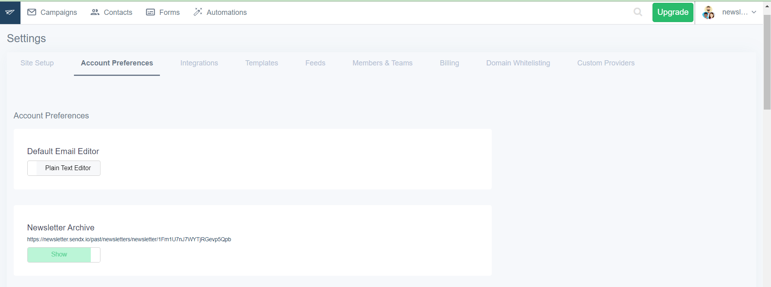The height and width of the screenshot is (287, 771).
Task: Open the Members & Teams tab
Action: click(382, 63)
